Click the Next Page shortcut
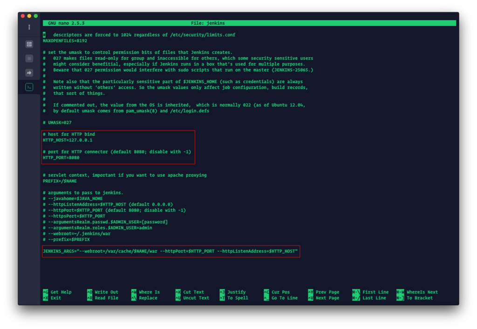The height and width of the screenshot is (329, 477). 327,298
